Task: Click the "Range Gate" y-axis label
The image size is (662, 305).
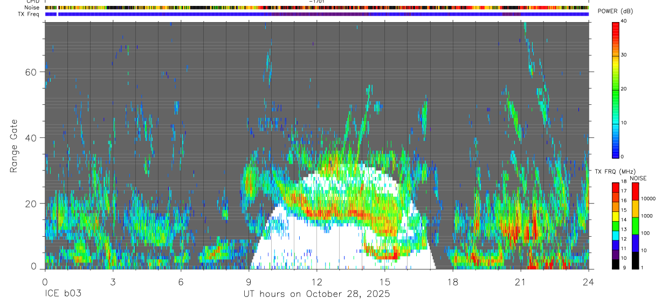Action: pos(14,146)
